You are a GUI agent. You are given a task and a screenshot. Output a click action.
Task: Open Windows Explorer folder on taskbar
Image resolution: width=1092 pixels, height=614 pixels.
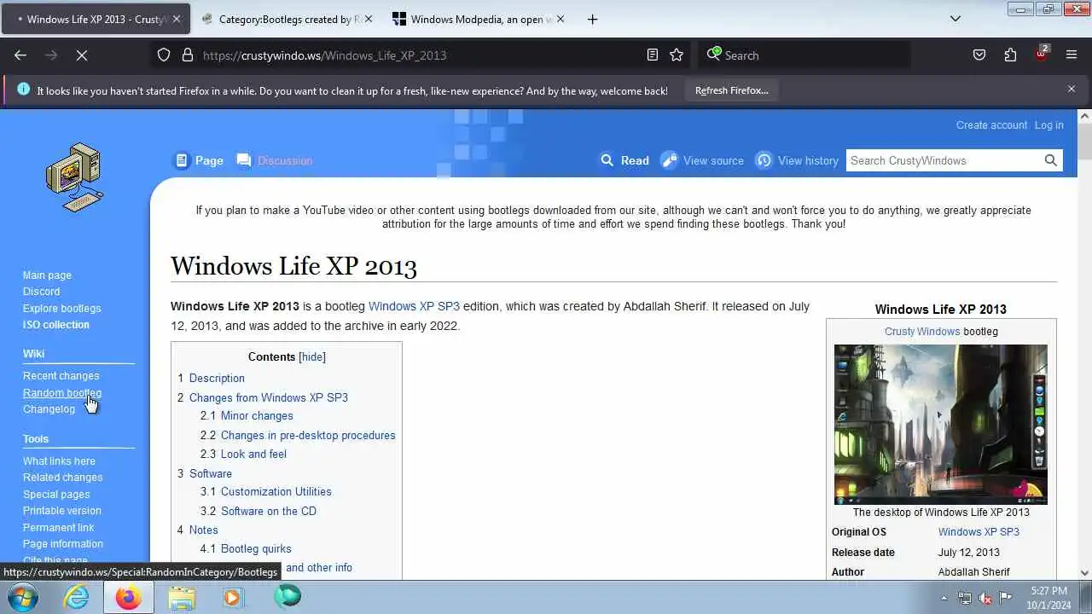point(181,597)
